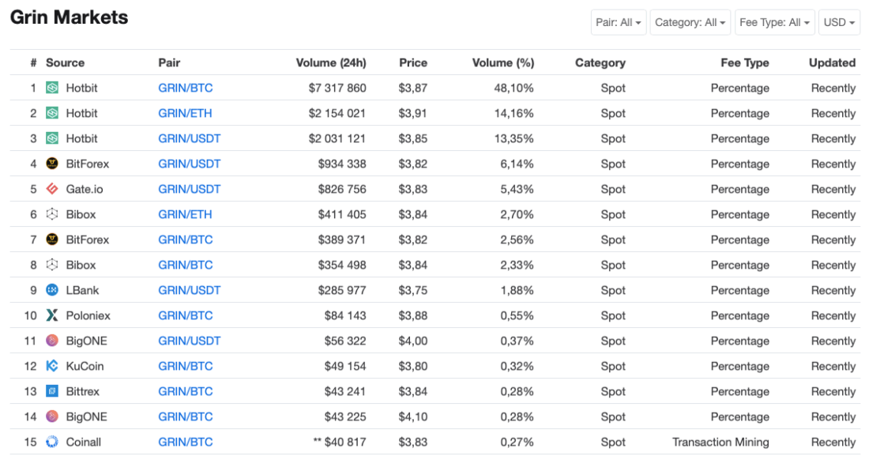Viewport: 869px width, 456px height.
Task: Open Coinall GRIN/BTC pair link
Action: pyautogui.click(x=186, y=442)
